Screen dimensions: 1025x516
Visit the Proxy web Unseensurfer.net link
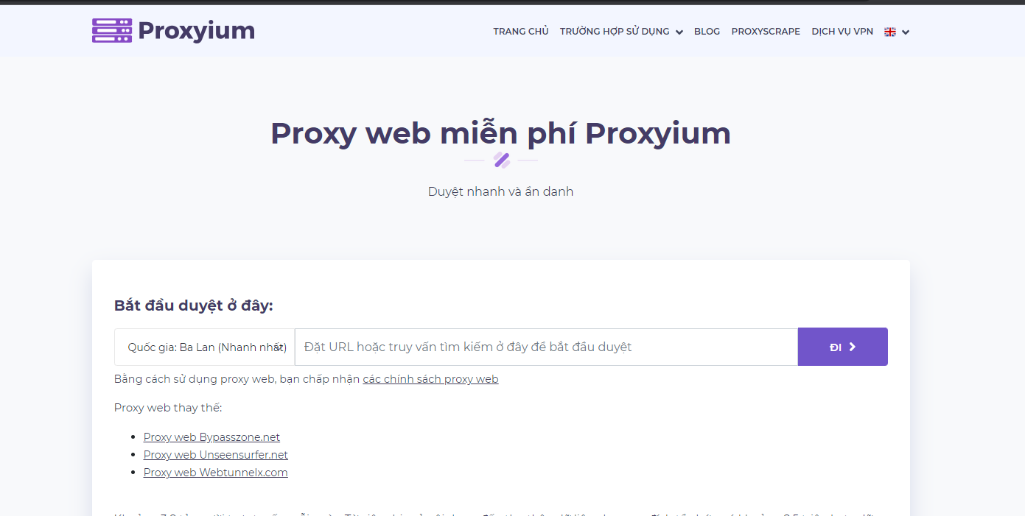(x=216, y=455)
